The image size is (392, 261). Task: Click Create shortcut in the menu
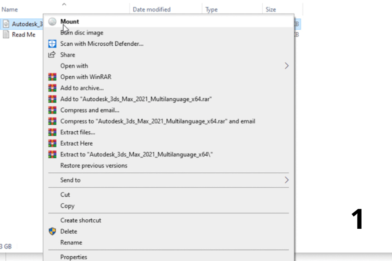[x=81, y=220]
